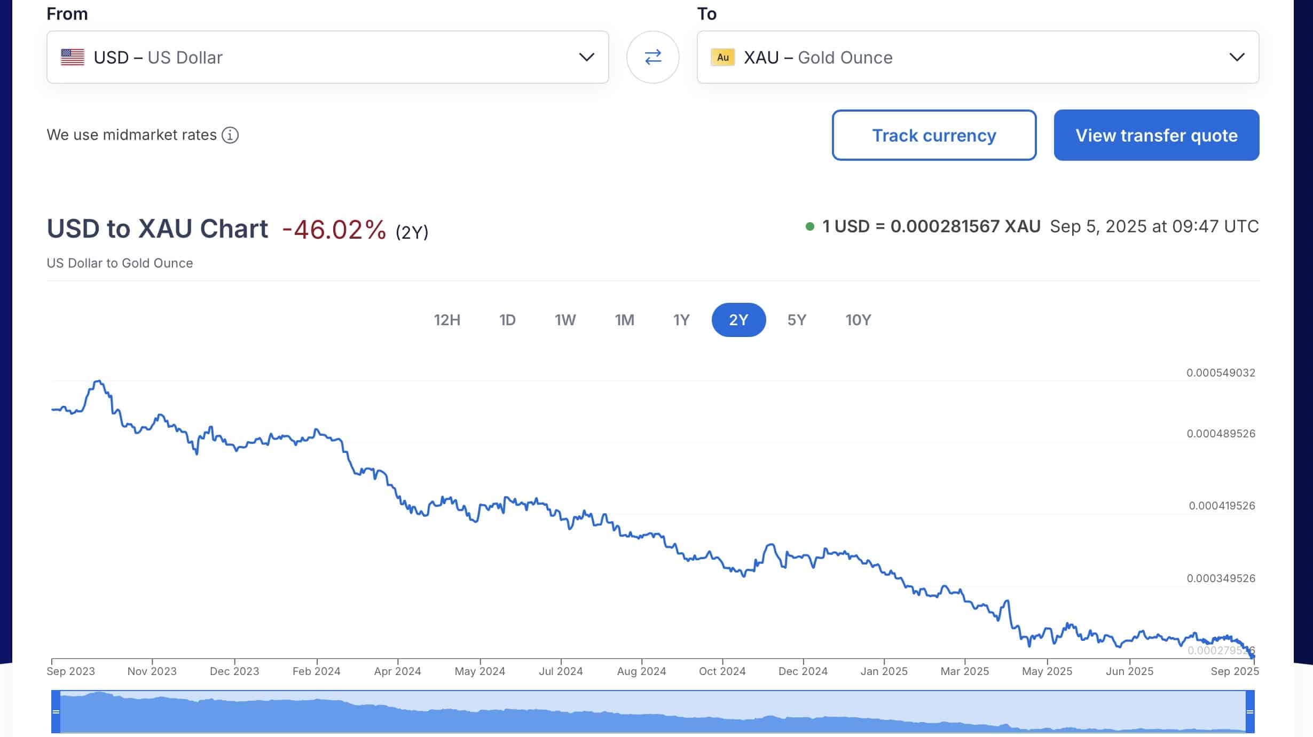Select the 1D time range
The width and height of the screenshot is (1313, 737).
(507, 320)
